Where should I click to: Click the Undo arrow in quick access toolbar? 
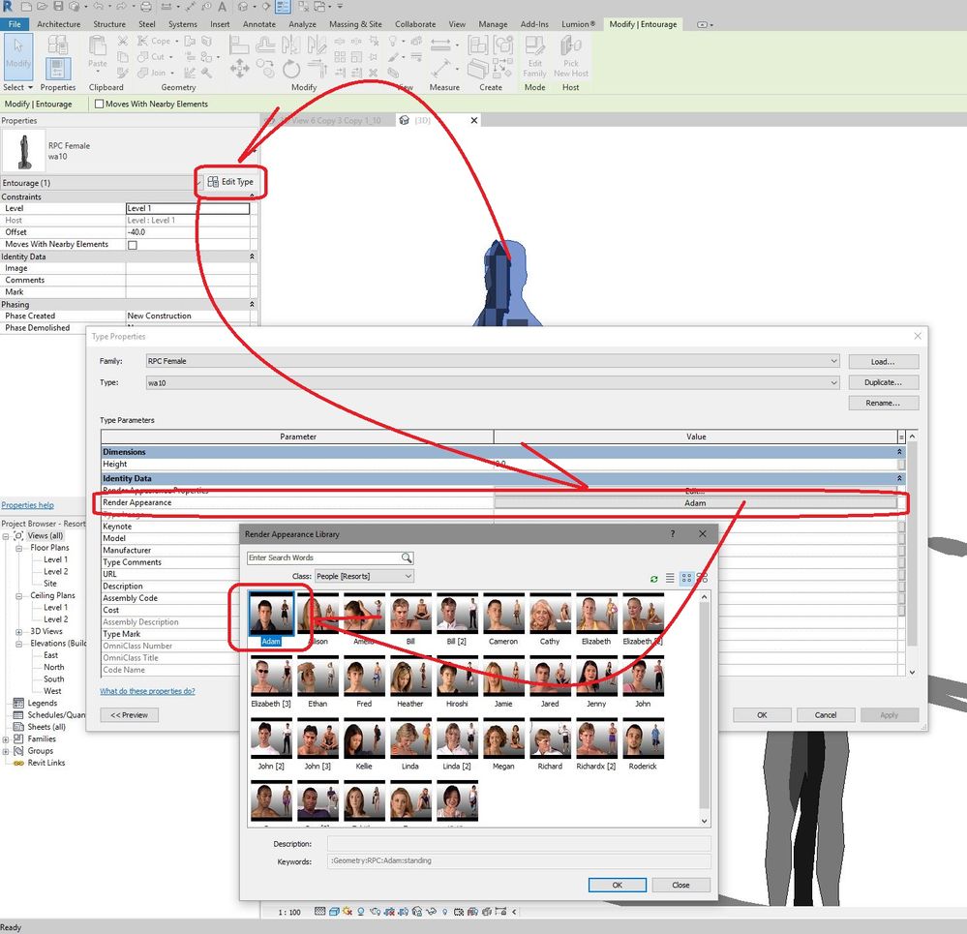(99, 7)
